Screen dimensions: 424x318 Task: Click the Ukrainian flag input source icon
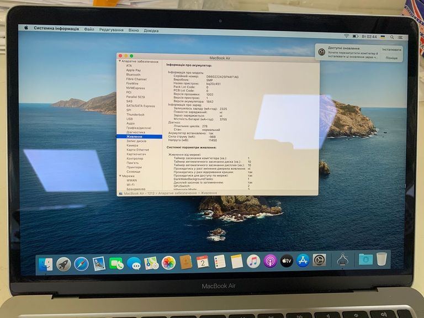[x=383, y=37]
